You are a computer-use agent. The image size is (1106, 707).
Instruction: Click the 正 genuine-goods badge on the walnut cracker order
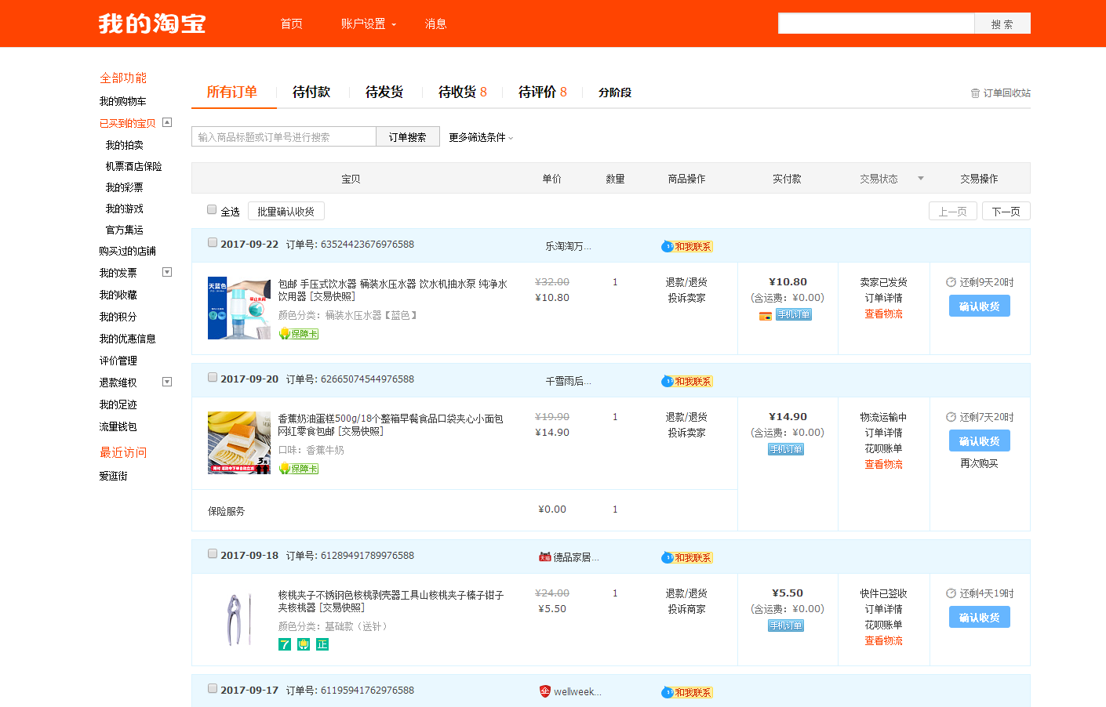tap(322, 644)
